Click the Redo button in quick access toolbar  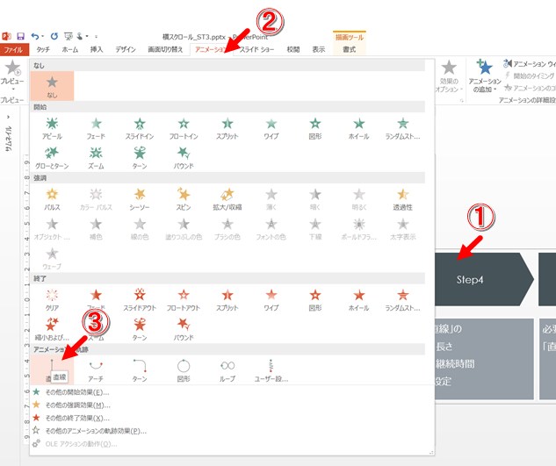[x=54, y=36]
